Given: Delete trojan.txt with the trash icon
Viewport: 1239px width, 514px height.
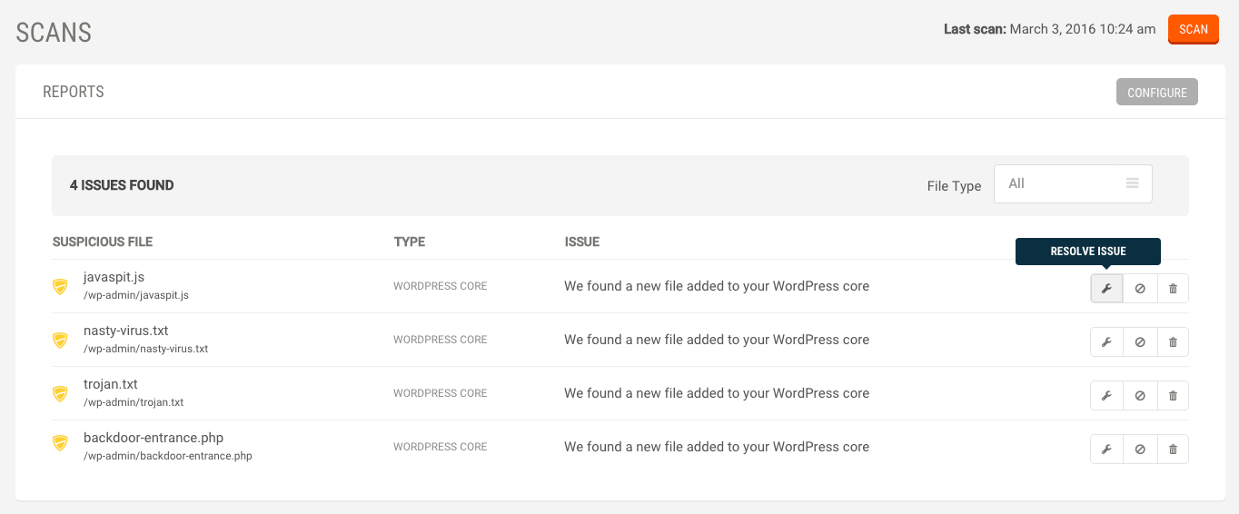Looking at the screenshot, I should point(1173,396).
